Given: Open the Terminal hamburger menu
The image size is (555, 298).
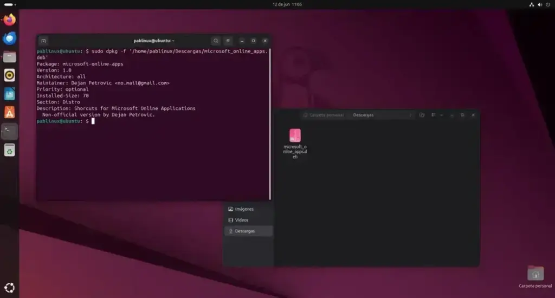Looking at the screenshot, I should click(x=228, y=41).
